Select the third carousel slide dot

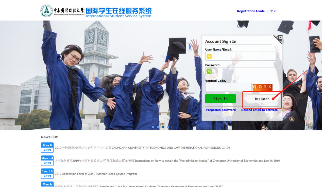pos(163,127)
